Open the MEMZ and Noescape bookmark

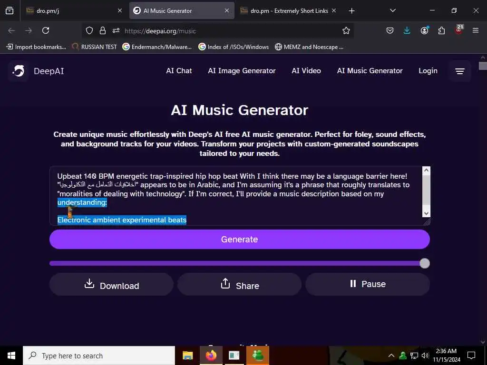[x=309, y=47]
